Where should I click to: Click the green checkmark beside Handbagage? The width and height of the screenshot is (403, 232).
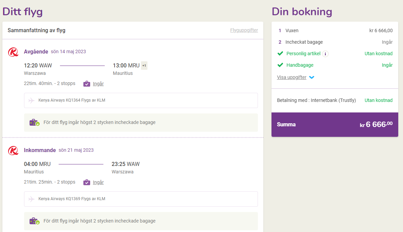coord(280,65)
